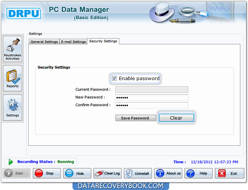Click the Save Password button
Image resolution: width=248 pixels, height=190 pixels.
pos(136,118)
